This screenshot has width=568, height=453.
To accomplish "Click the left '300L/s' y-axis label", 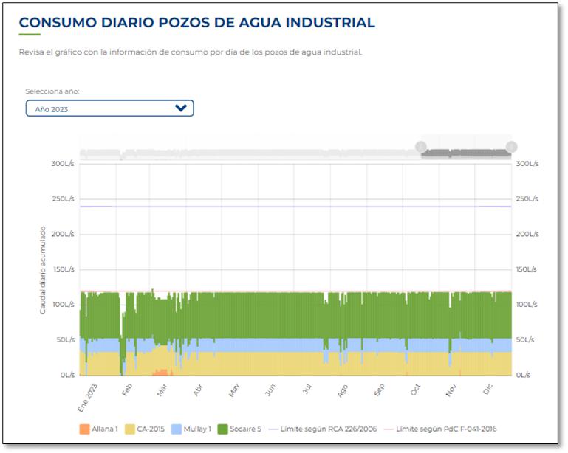I will tap(62, 163).
